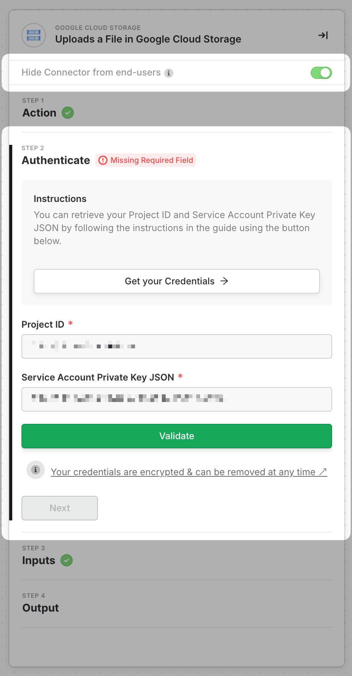Click green checkmark next to Inputs step
352x676 pixels.
point(67,561)
